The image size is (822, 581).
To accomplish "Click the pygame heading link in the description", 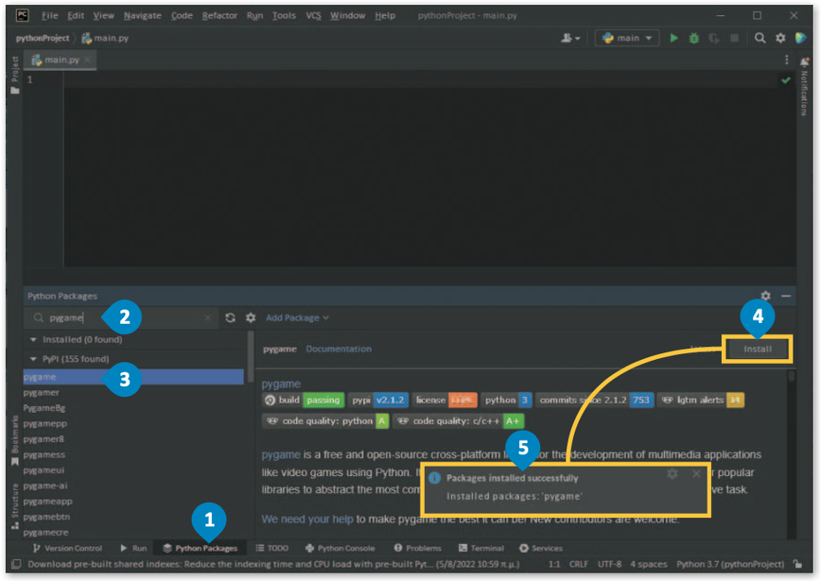I will click(x=281, y=384).
